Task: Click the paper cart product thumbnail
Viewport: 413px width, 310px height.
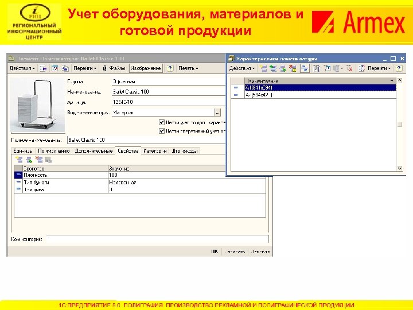Action: click(37, 105)
